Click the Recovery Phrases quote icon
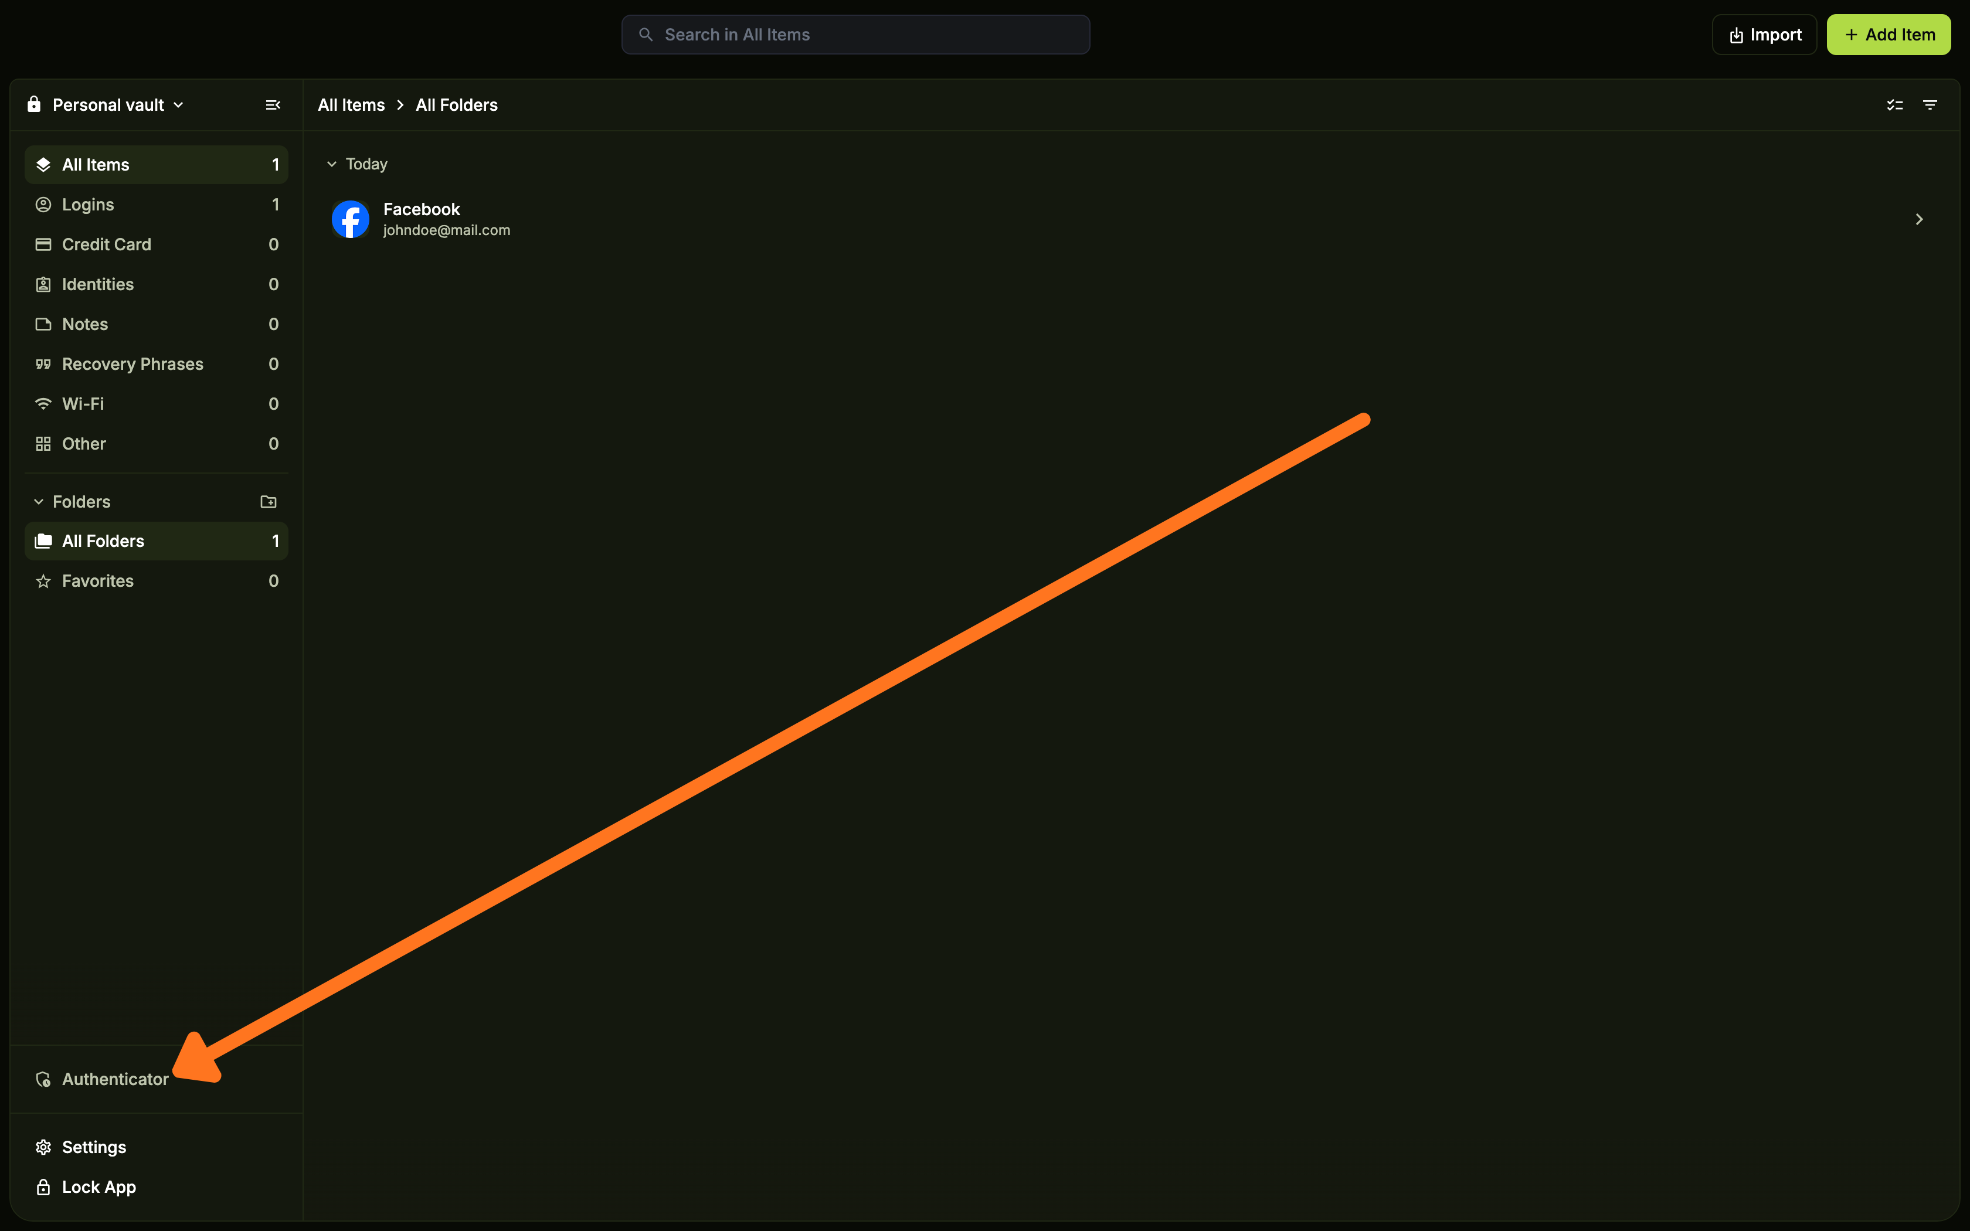The image size is (1970, 1231). click(x=44, y=365)
